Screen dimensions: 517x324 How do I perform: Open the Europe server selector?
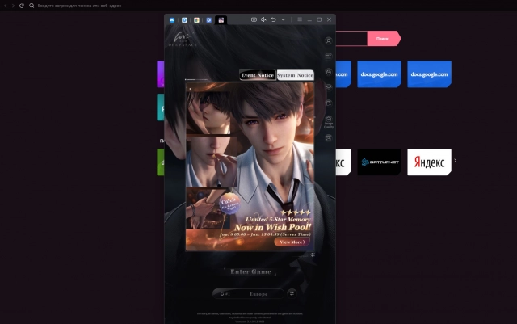248,293
